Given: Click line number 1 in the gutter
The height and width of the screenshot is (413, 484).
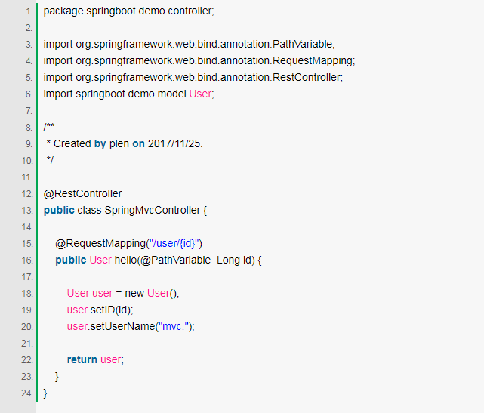Looking at the screenshot, I should tap(29, 11).
